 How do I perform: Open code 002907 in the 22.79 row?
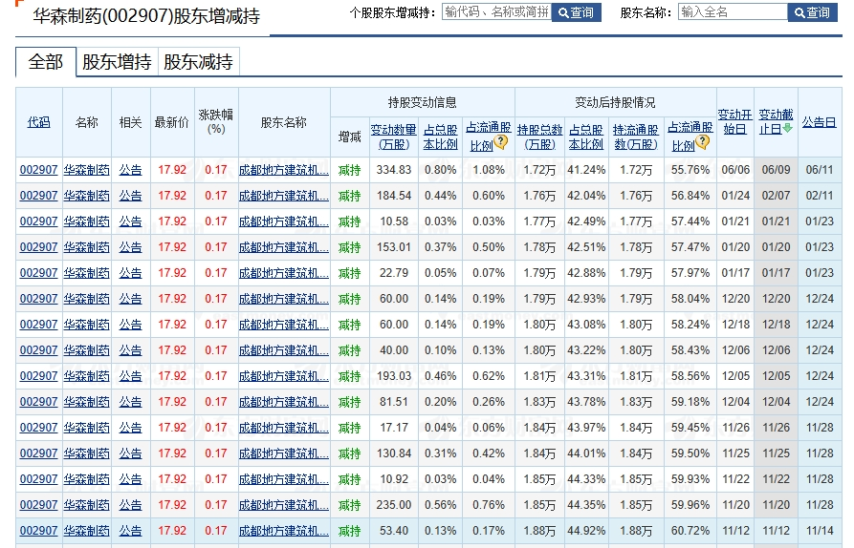click(38, 273)
